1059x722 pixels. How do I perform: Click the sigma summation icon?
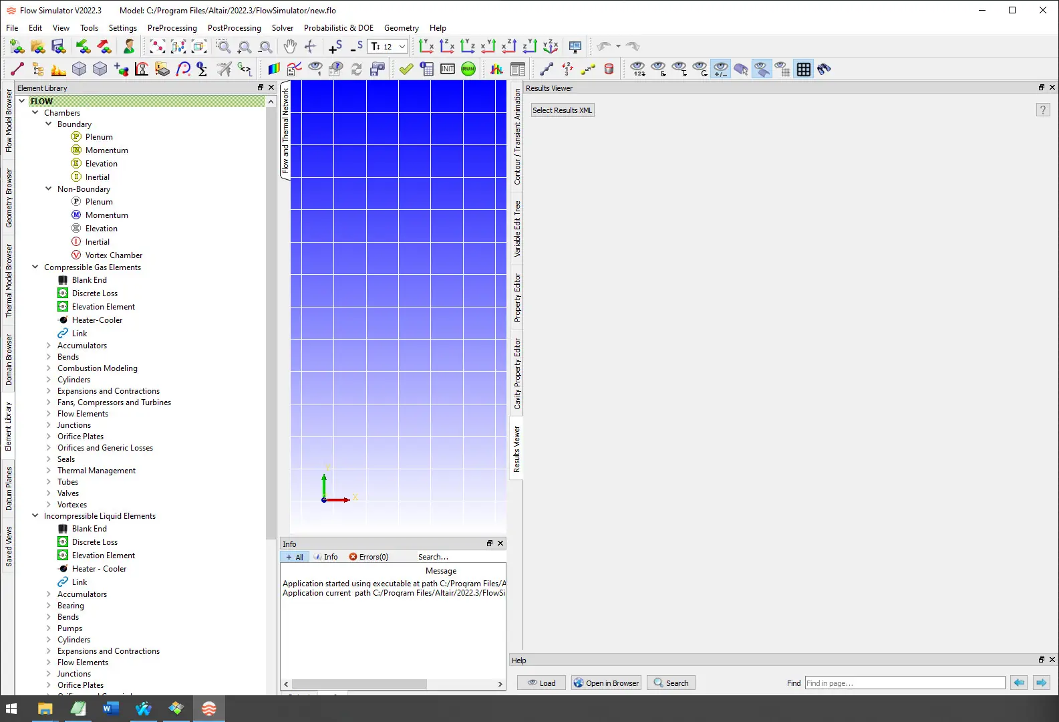(x=202, y=69)
